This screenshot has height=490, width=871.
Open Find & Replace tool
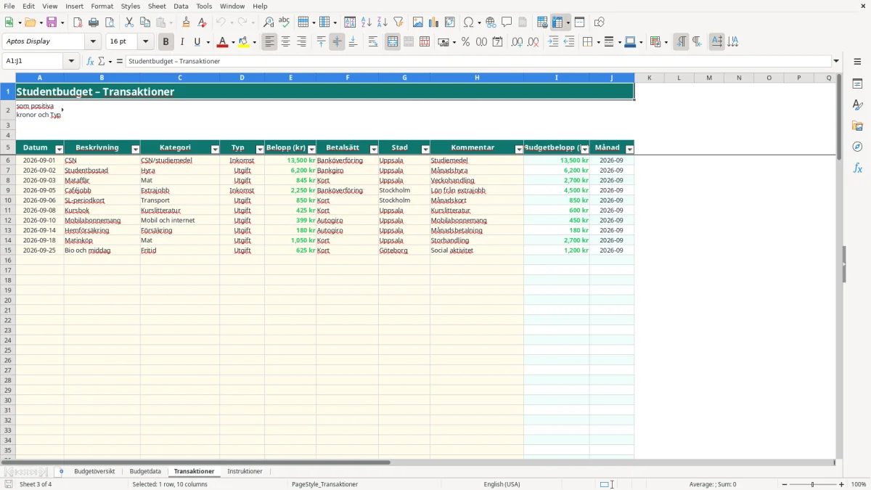point(269,23)
